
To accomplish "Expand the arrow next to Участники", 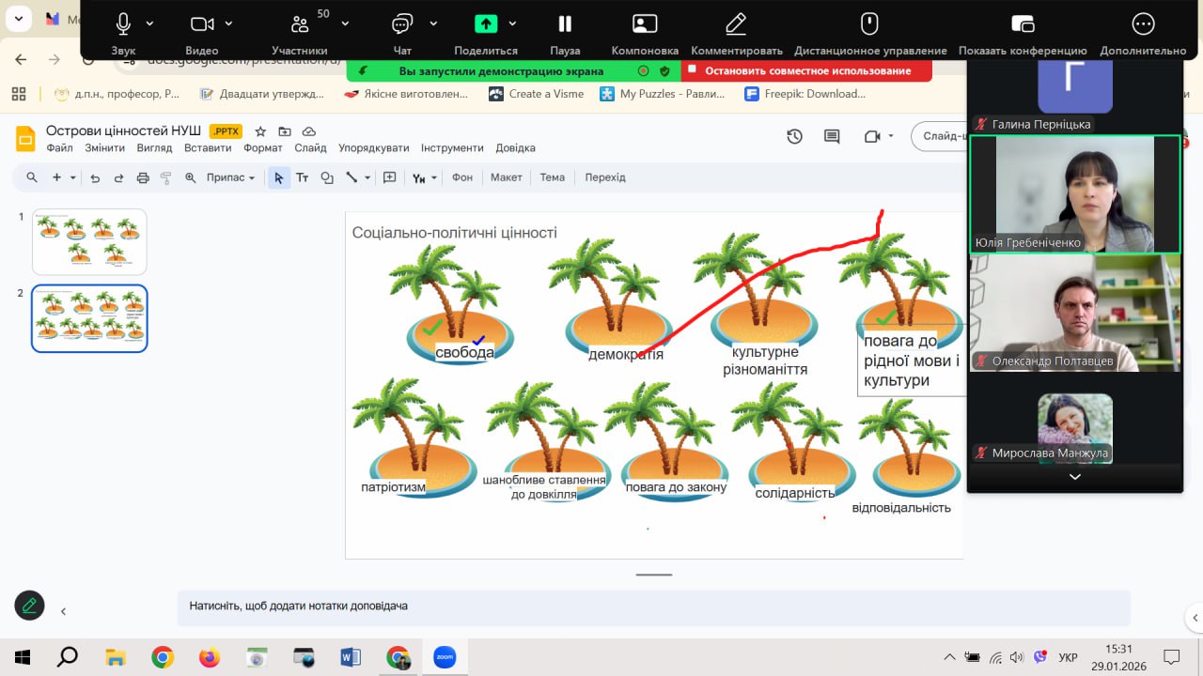I will point(345,23).
